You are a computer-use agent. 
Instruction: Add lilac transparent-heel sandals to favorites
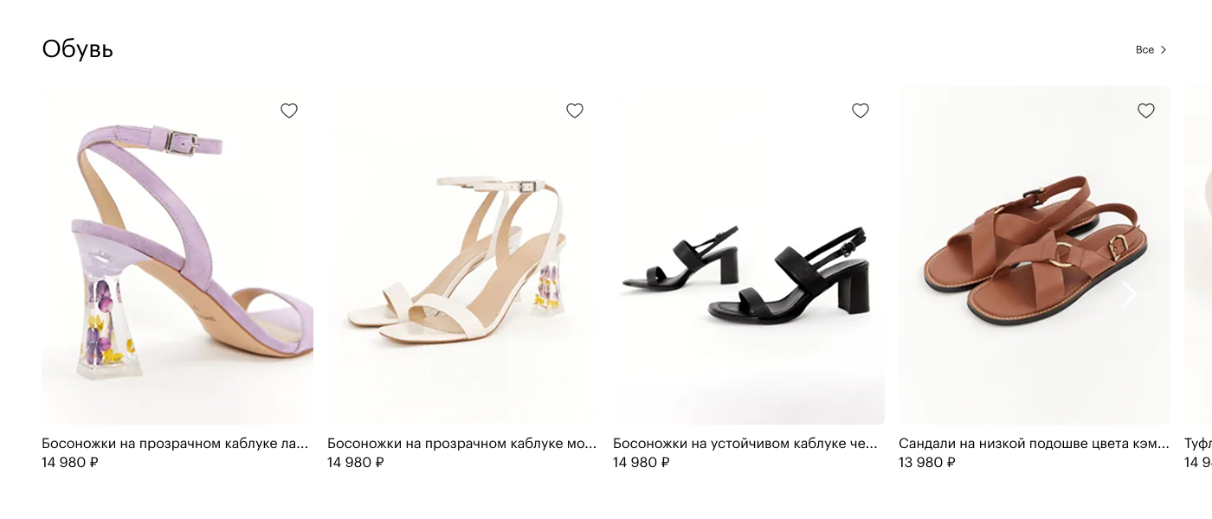click(x=289, y=111)
